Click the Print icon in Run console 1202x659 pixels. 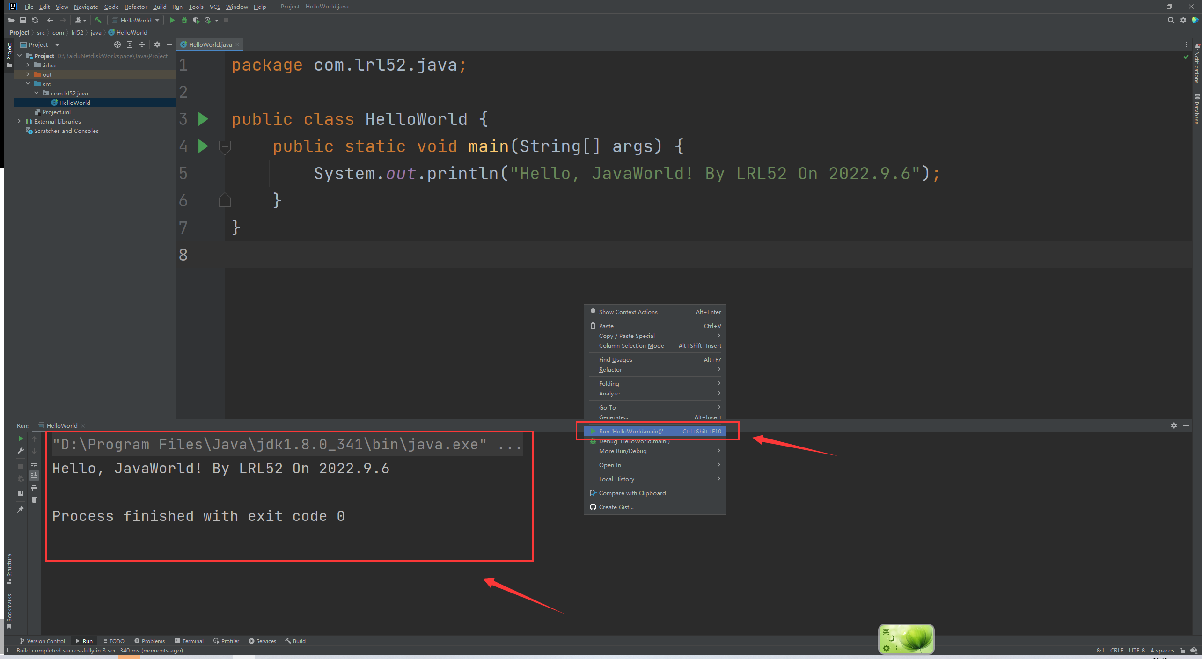(34, 488)
